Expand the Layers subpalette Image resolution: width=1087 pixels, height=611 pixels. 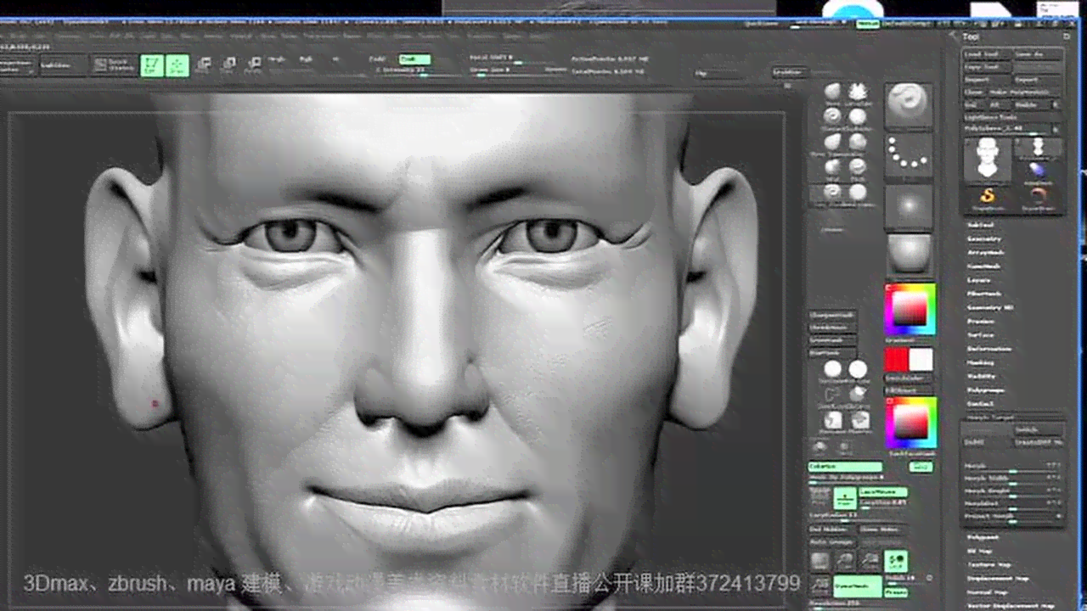coord(979,280)
